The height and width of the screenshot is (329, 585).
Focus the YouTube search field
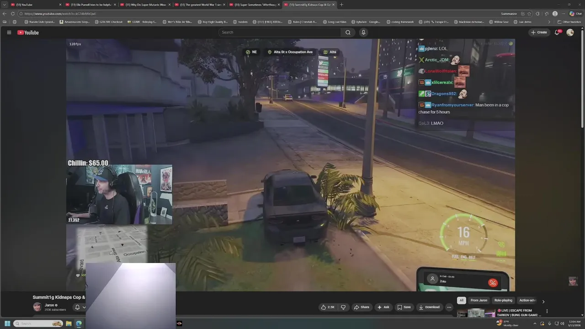click(x=280, y=32)
